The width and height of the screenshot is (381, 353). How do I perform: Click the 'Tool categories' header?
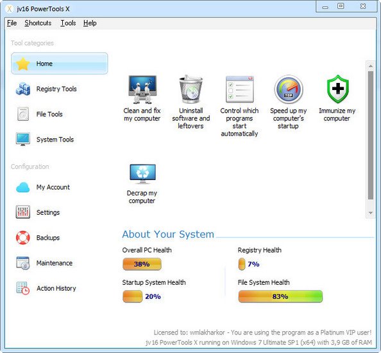[32, 43]
